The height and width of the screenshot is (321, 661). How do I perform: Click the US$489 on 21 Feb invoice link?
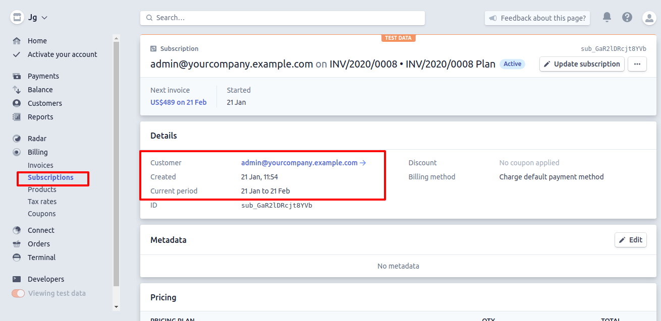coord(178,102)
